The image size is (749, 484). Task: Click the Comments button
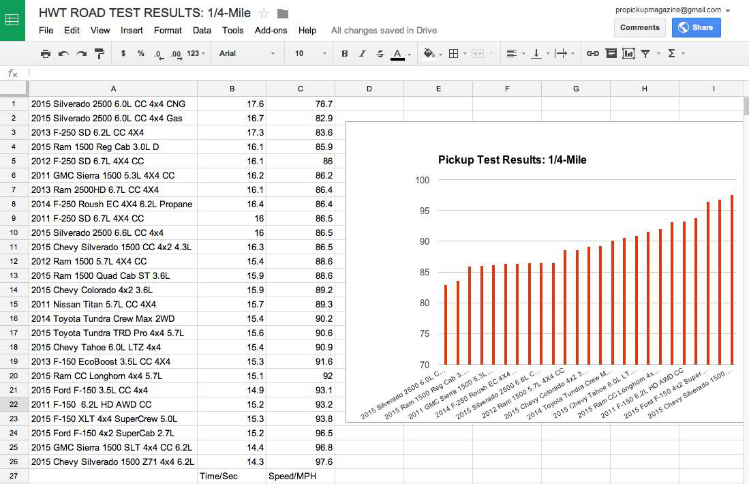639,27
